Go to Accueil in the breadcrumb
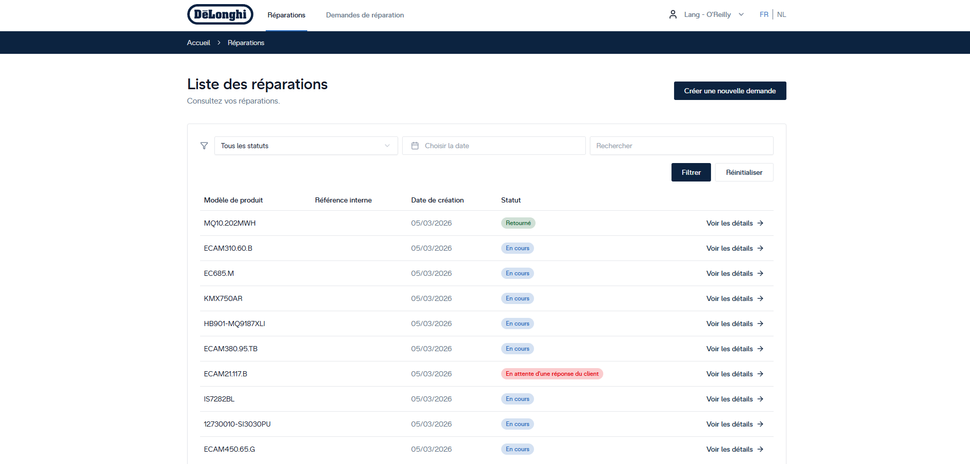 199,43
